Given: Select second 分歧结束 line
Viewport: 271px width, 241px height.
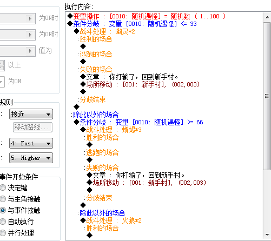Looking at the screenshot, I should click(98, 198).
